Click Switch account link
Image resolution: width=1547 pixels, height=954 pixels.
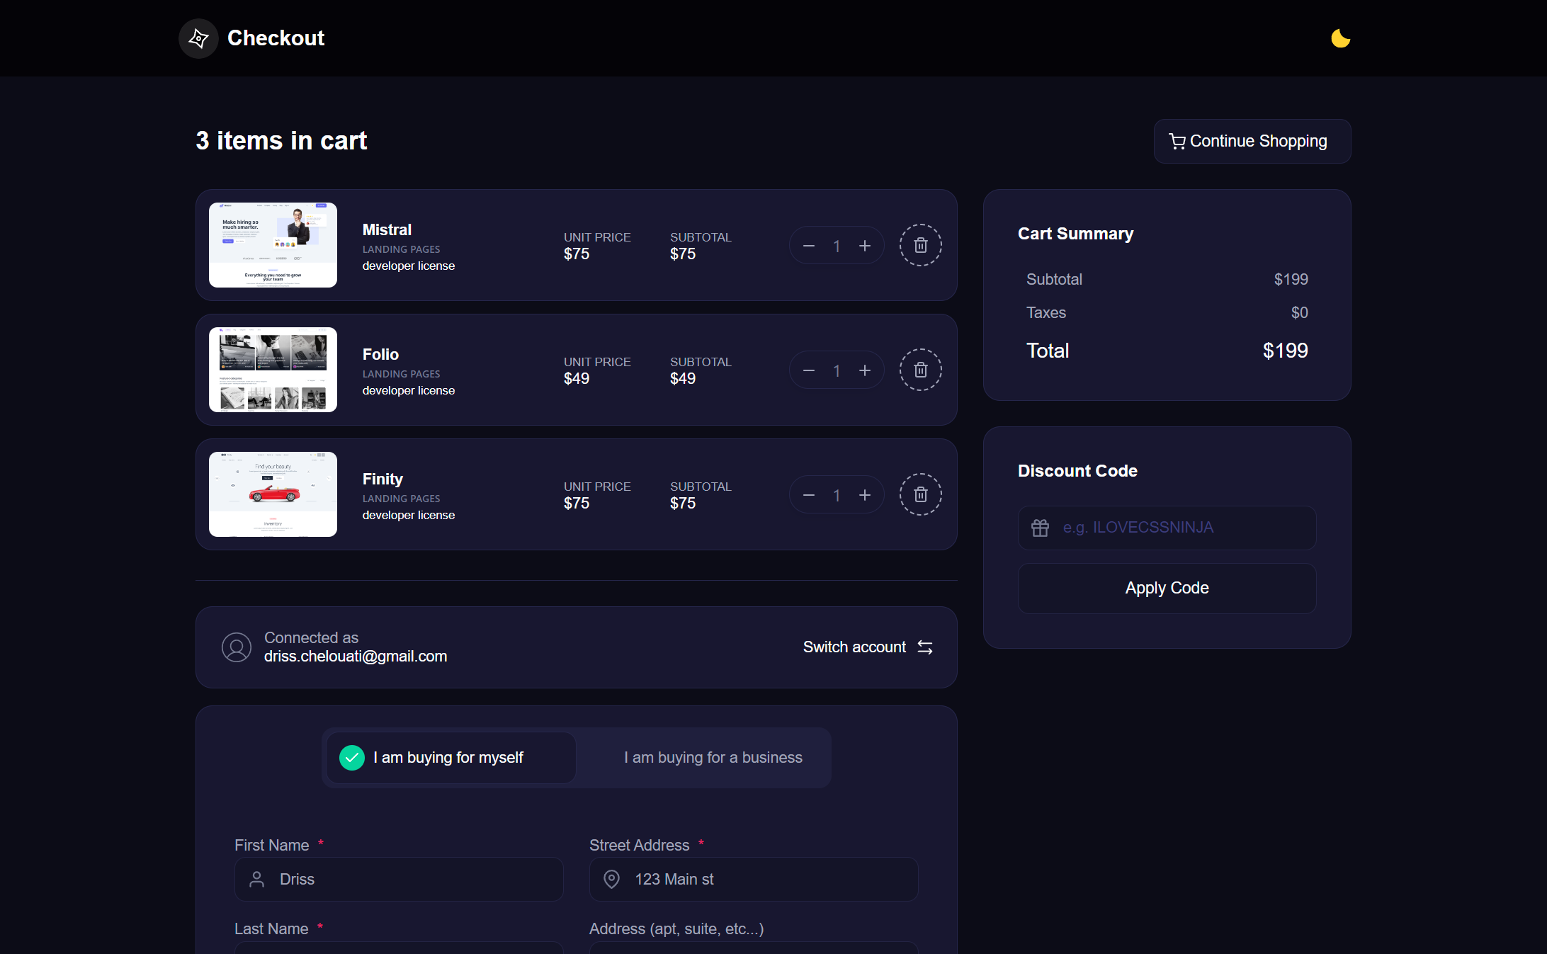(854, 647)
